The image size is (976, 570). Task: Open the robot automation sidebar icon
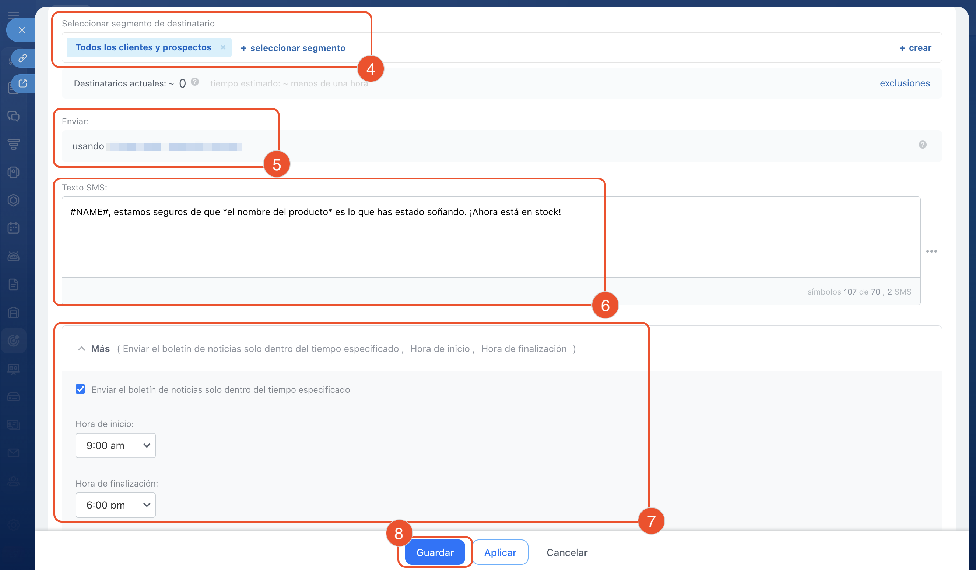click(14, 256)
